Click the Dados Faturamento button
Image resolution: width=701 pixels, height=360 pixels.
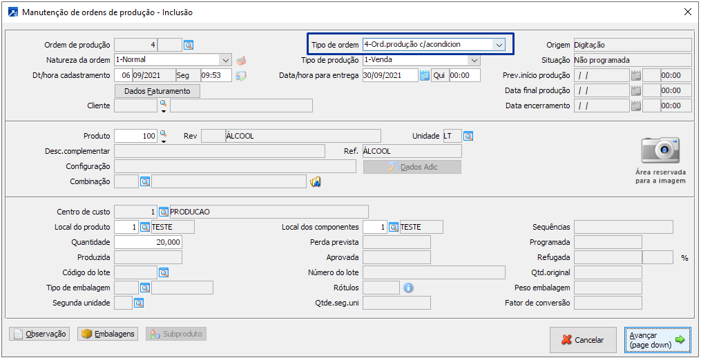click(x=157, y=91)
